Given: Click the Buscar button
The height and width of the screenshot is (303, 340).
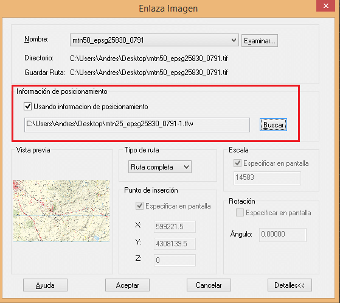Looking at the screenshot, I should click(x=273, y=125).
